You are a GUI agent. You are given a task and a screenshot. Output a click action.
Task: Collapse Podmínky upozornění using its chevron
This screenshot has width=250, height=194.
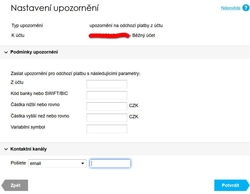[x=6, y=52]
